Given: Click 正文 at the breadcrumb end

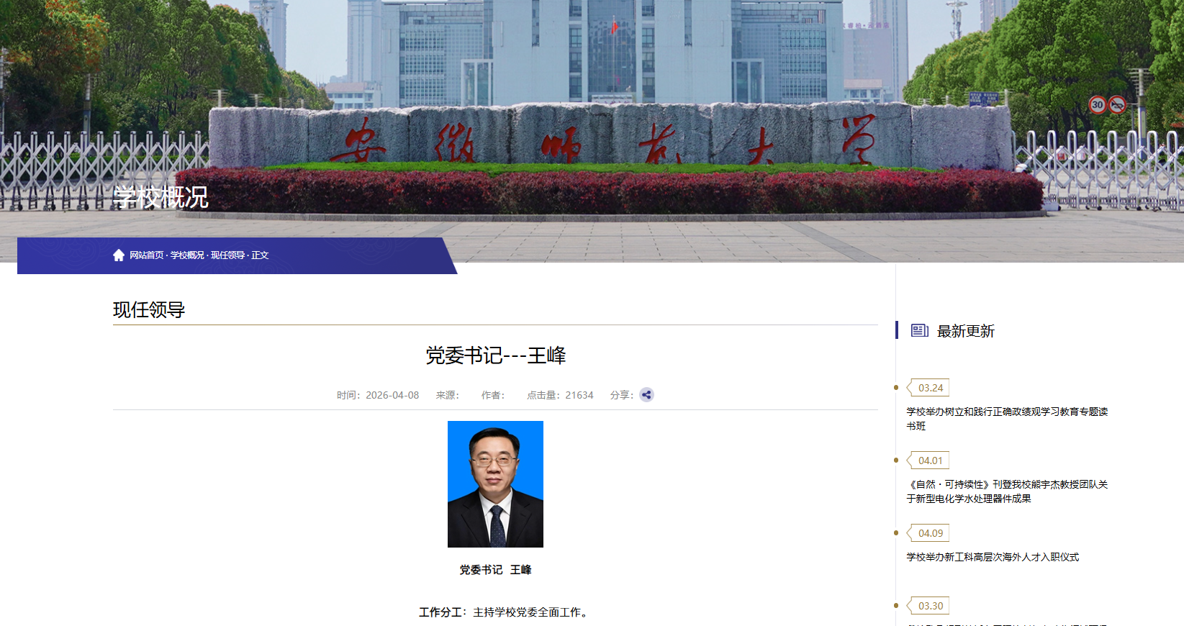Looking at the screenshot, I should tap(260, 255).
